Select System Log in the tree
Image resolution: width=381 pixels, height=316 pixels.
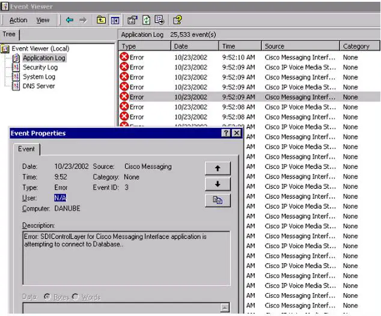coord(39,77)
